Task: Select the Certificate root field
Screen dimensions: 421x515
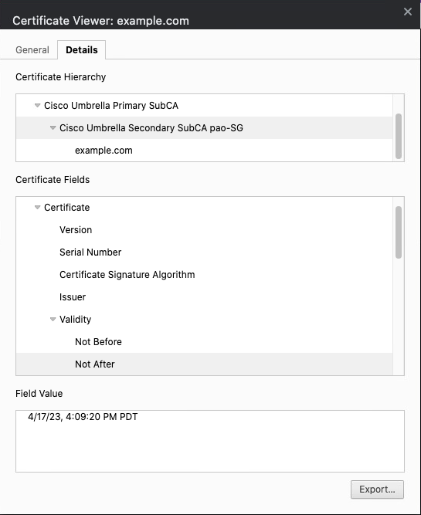Action: (x=66, y=208)
